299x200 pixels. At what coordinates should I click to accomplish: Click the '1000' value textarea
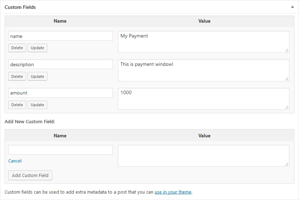tap(203, 99)
